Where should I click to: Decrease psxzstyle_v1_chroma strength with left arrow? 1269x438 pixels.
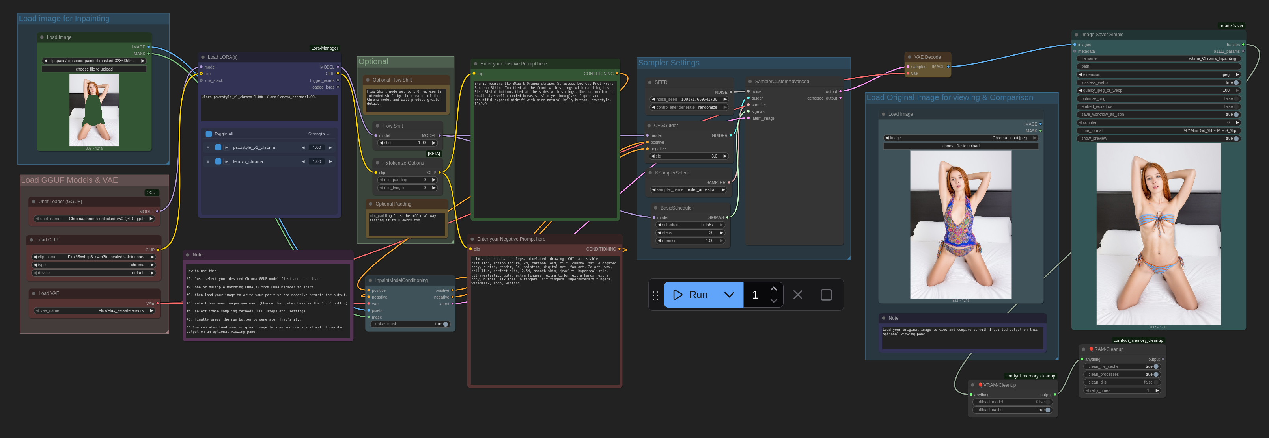point(303,147)
